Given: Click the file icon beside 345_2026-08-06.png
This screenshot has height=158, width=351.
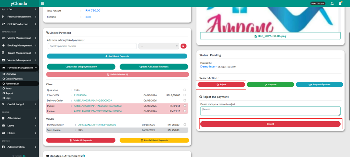Looking at the screenshot, I should click(256, 36).
